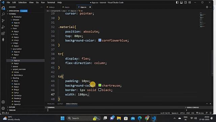The height and width of the screenshot is (122, 216).
Task: Open the Search view in activity bar
Action: pyautogui.click(x=3, y=14)
